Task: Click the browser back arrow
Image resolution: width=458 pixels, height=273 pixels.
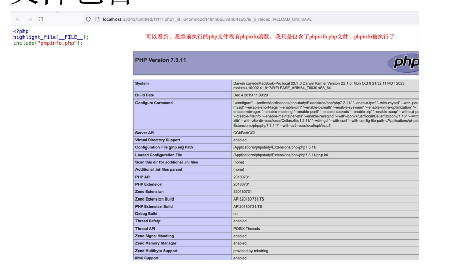Action: click(x=18, y=19)
